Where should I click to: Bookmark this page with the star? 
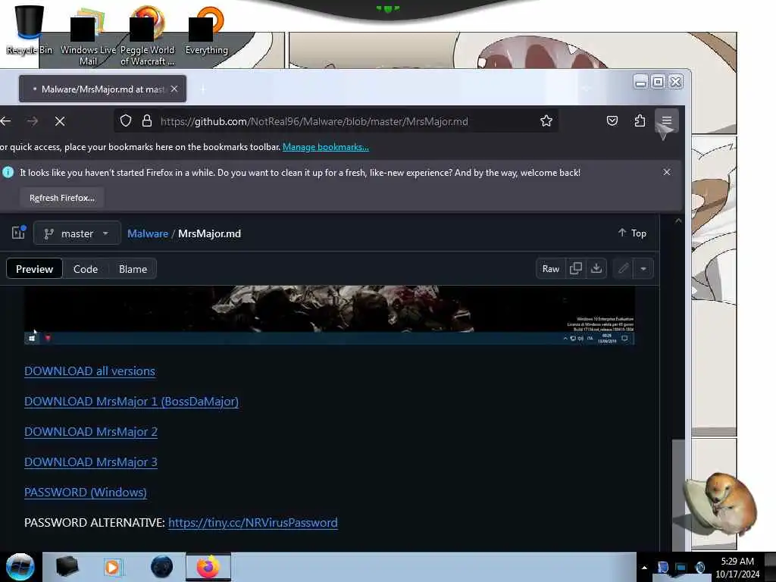546,120
